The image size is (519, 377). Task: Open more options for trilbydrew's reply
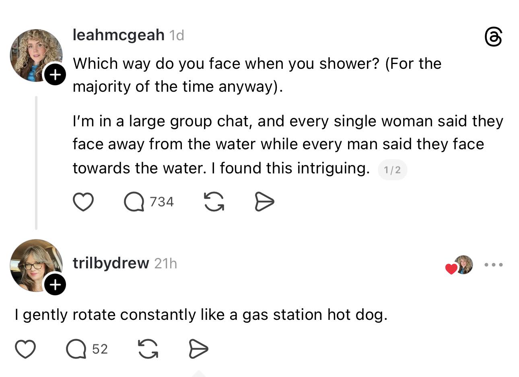(x=493, y=265)
